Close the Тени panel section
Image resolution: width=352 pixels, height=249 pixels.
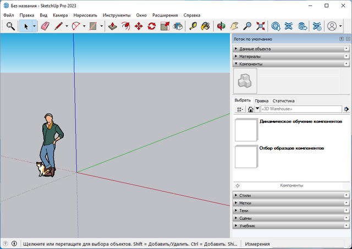(x=346, y=211)
